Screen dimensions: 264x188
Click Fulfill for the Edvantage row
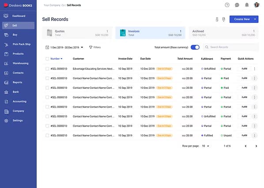pos(244,69)
